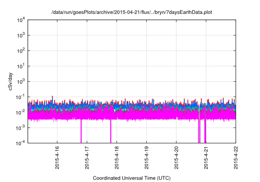The width and height of the screenshot is (260, 182).
Task: Click the Coordinated Universal Time (UTC) label
Action: point(132,178)
